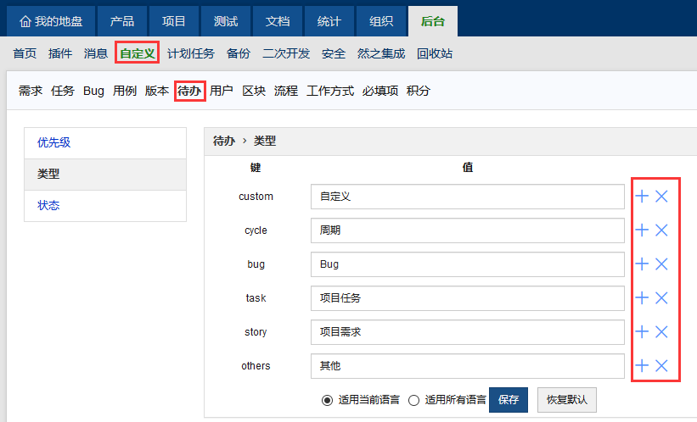697x422 pixels.
Task: Switch to the 任务 customization section
Action: [63, 91]
